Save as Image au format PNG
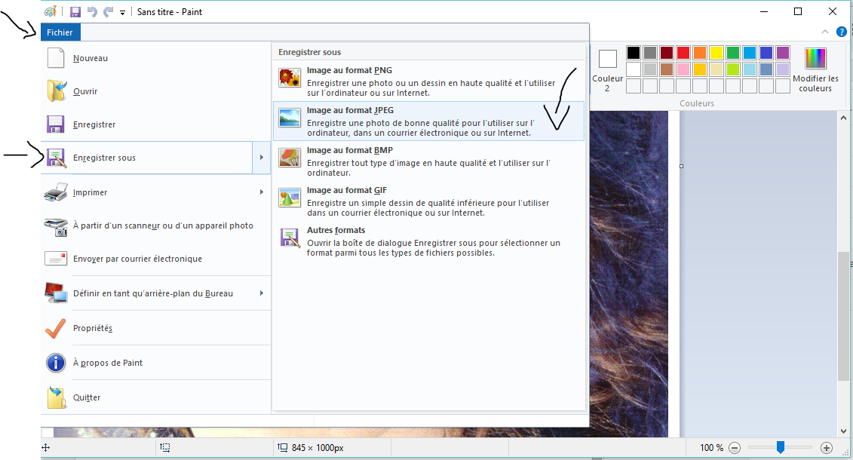The image size is (853, 460). coord(428,81)
